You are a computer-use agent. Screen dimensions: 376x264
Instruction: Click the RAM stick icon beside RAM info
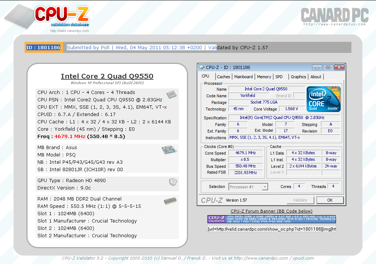point(170,201)
